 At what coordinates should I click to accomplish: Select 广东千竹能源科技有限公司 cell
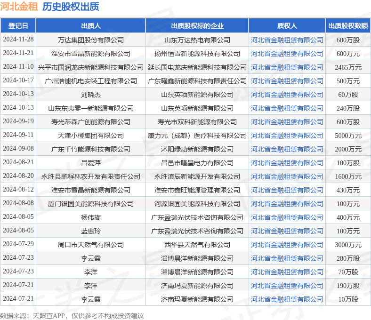click(90, 149)
